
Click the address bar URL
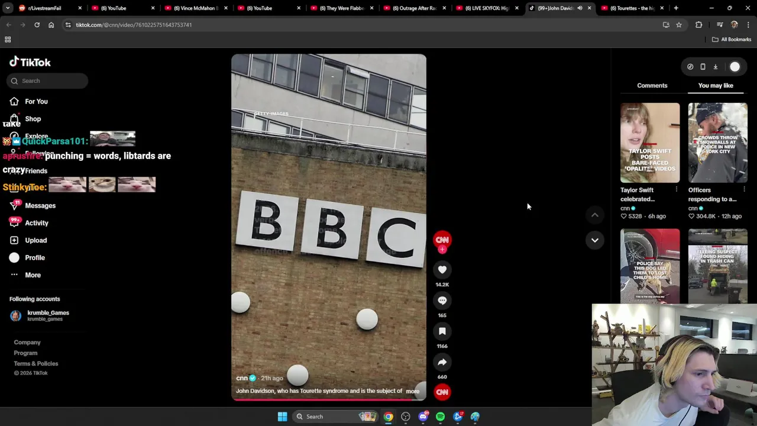click(x=134, y=25)
